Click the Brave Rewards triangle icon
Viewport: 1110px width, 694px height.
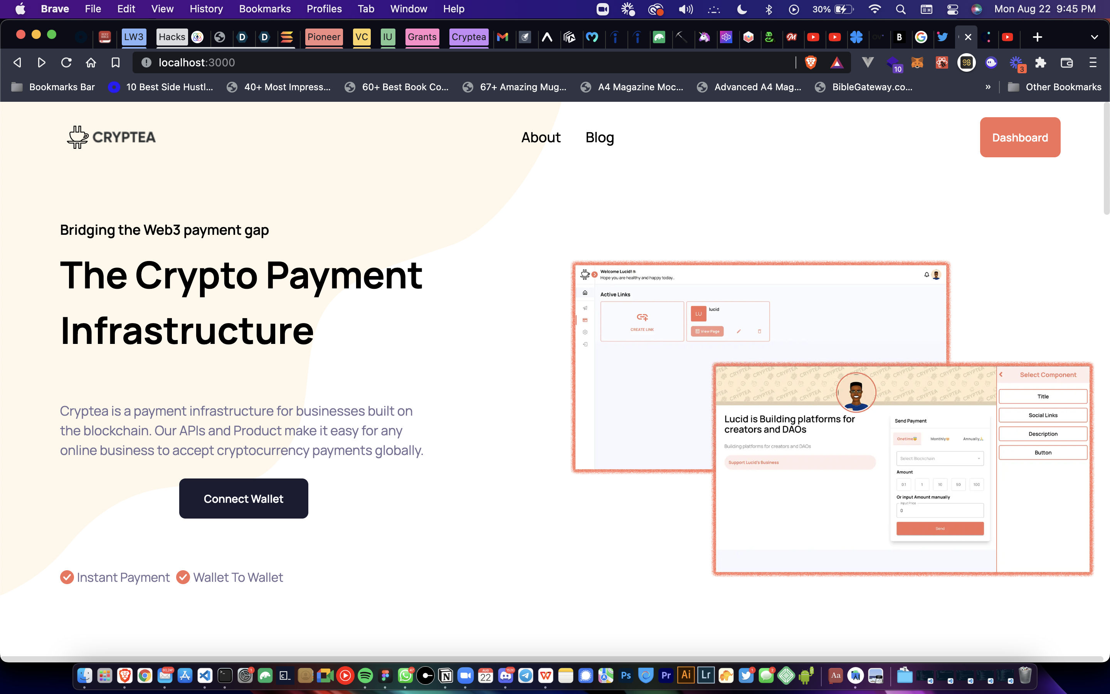tap(837, 62)
